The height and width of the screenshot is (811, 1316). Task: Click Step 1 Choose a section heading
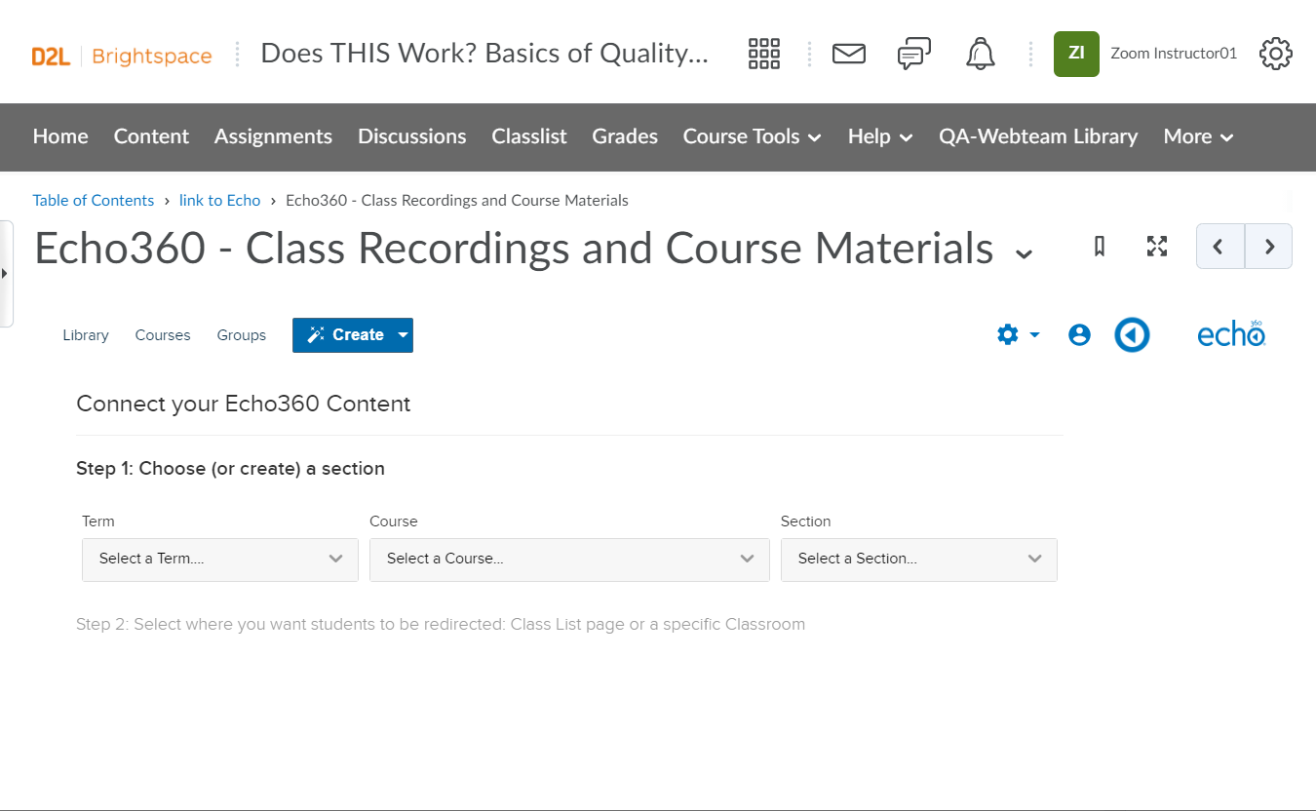coord(230,469)
